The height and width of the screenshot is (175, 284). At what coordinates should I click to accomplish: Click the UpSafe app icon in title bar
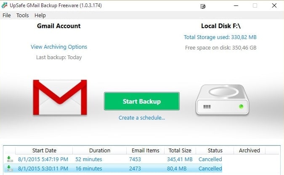tap(5, 5)
